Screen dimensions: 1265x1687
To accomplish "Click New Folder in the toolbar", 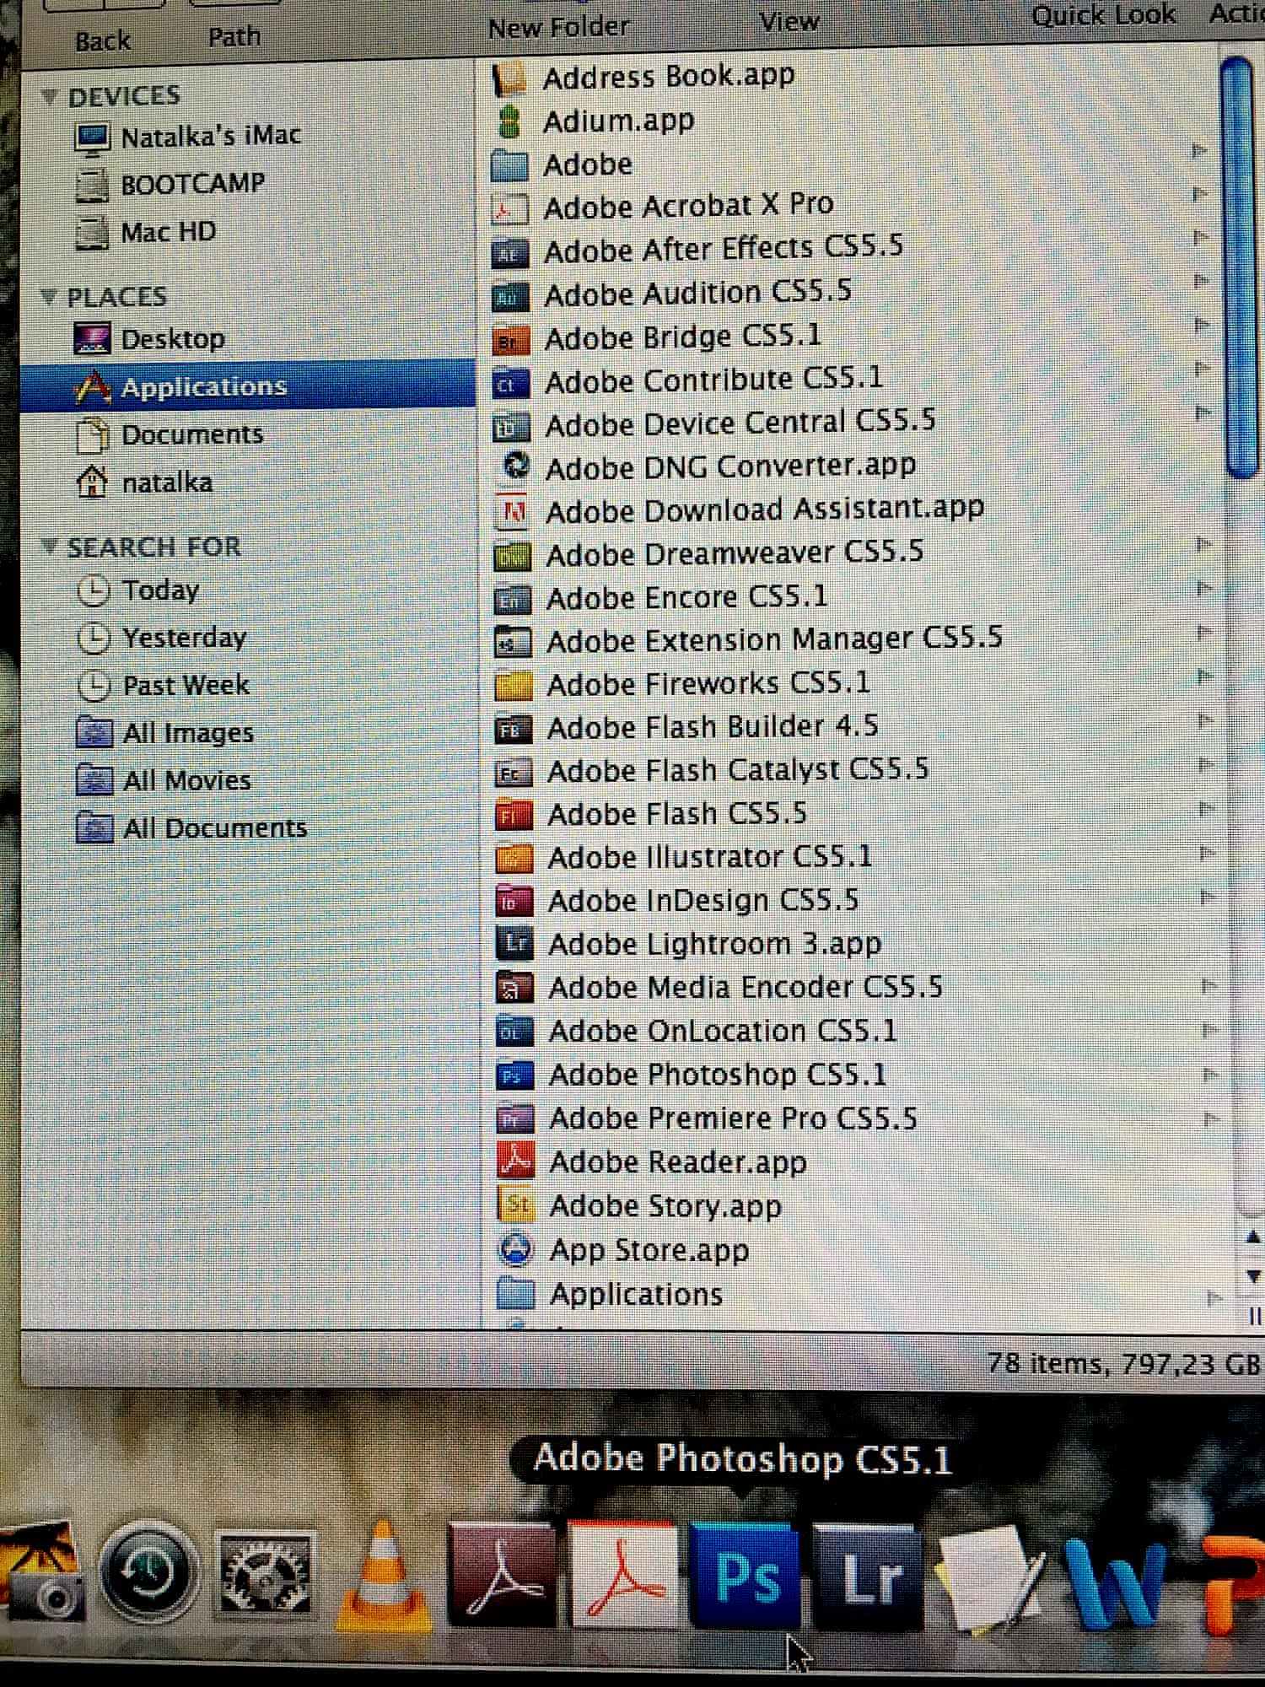I will 558,28.
